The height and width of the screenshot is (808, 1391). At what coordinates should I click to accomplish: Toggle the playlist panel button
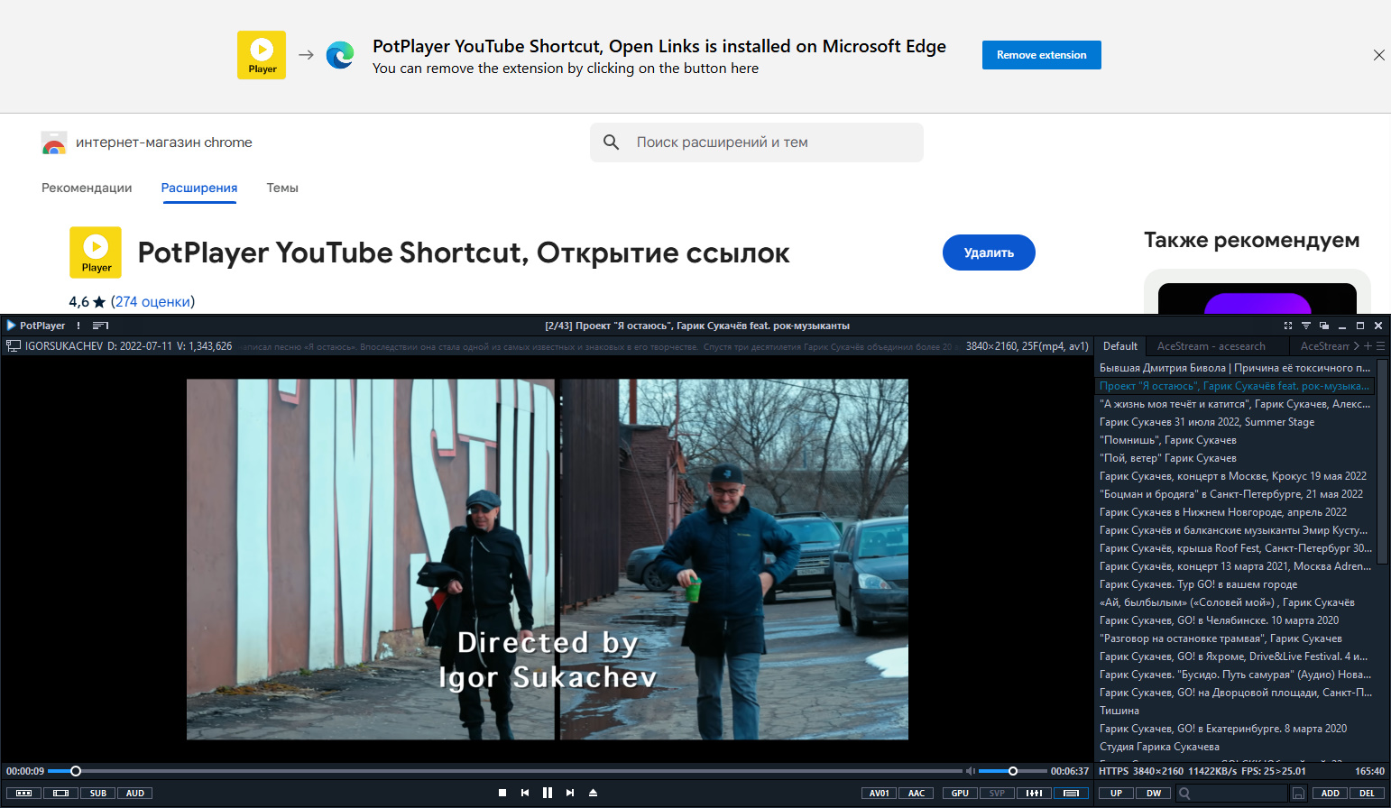[1071, 794]
